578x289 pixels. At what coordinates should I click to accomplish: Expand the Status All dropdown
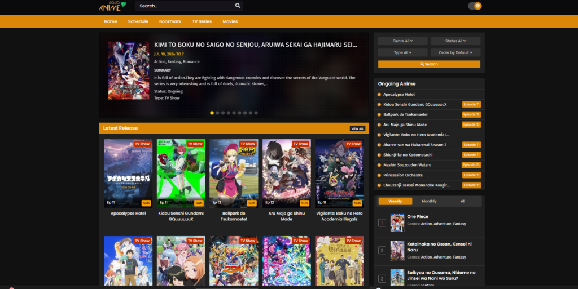[456, 41]
